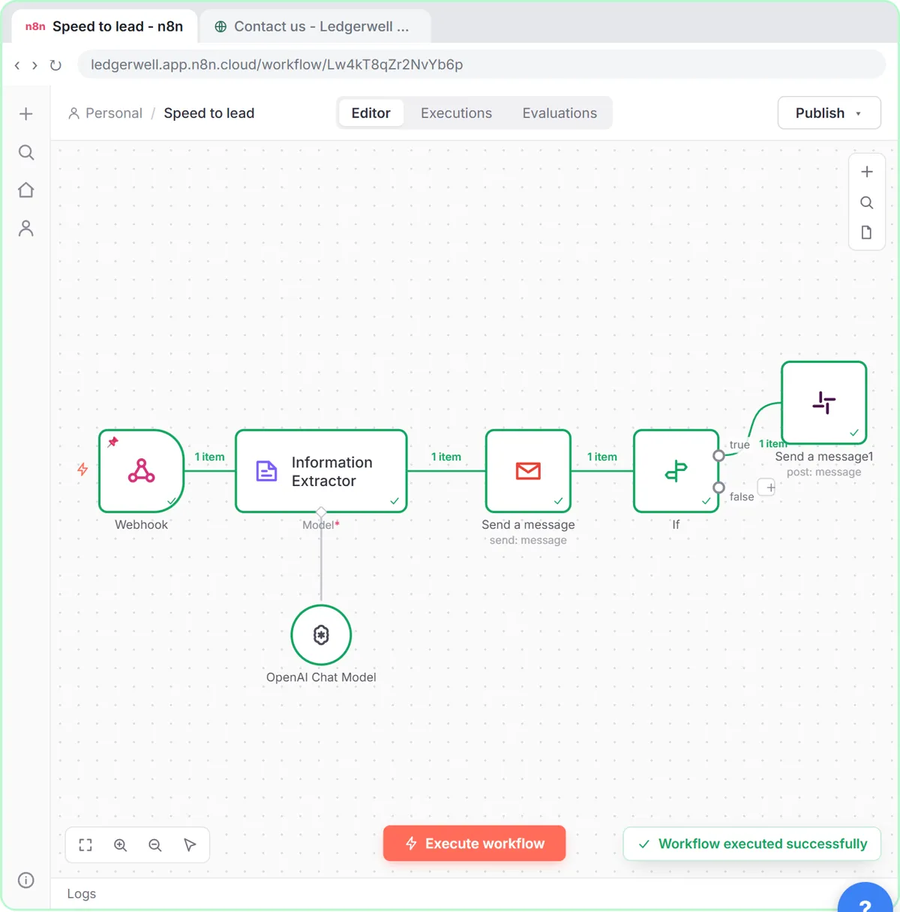Open node search on canvas panel
Screen dimensions: 900x912
(x=867, y=202)
